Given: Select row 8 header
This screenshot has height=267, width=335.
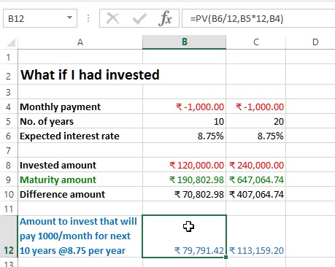Looking at the screenshot, I should (x=9, y=165).
